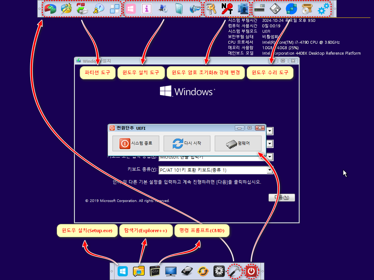374x280 pixels.
Task: Open the package box with CD icon
Action: 307,9
